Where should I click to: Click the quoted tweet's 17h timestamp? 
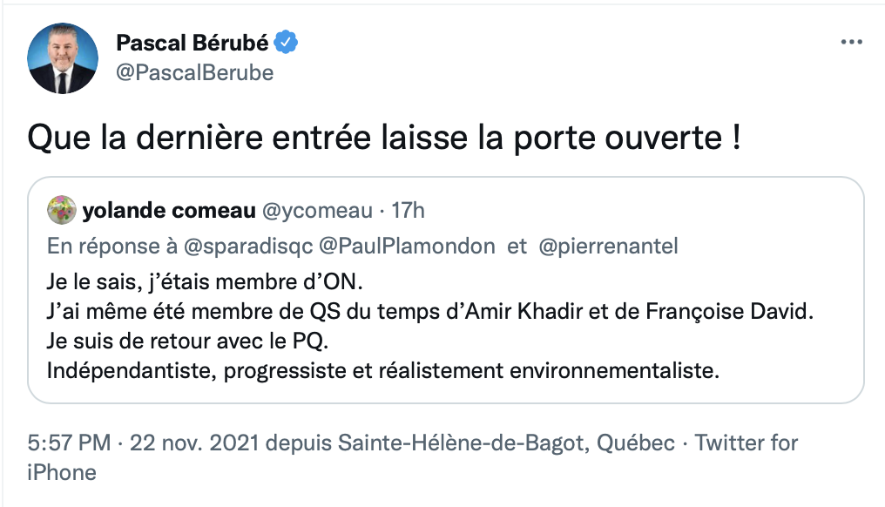click(x=407, y=211)
